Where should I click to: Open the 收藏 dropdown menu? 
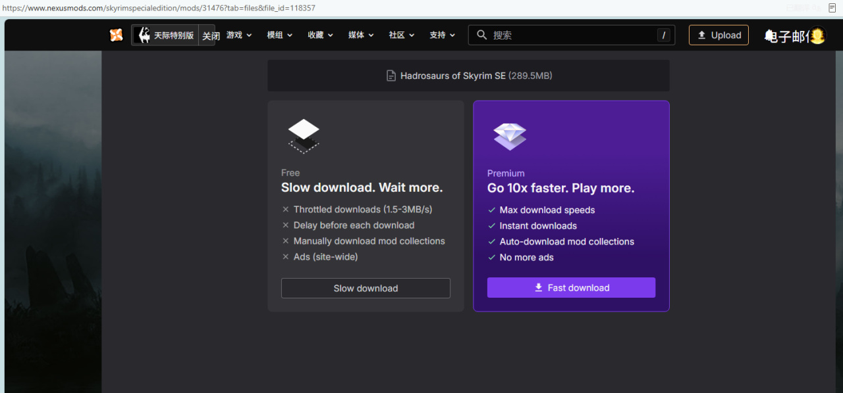coord(321,35)
